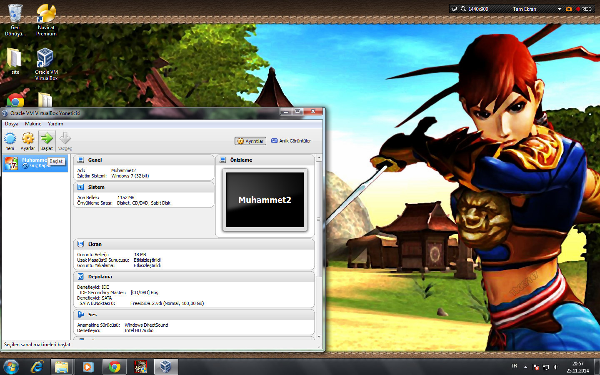This screenshot has width=600, height=375.
Task: Click the details pane scroll-down arrow
Action: click(x=319, y=336)
